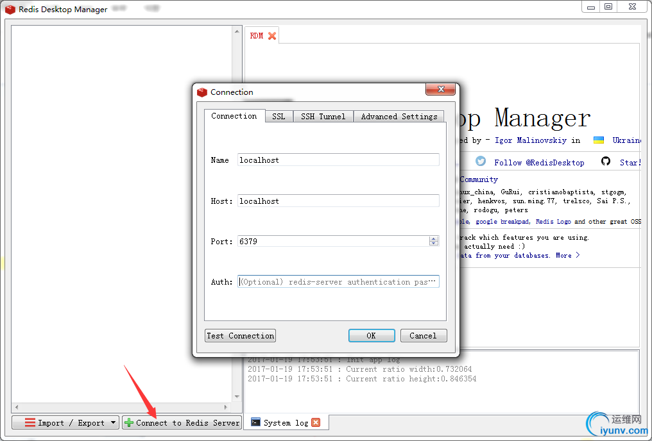
Task: Focus the Auth password field
Action: point(338,281)
